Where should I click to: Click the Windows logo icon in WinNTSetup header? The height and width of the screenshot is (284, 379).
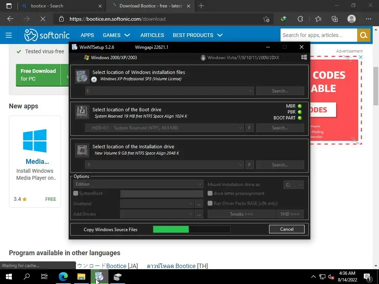[x=304, y=57]
